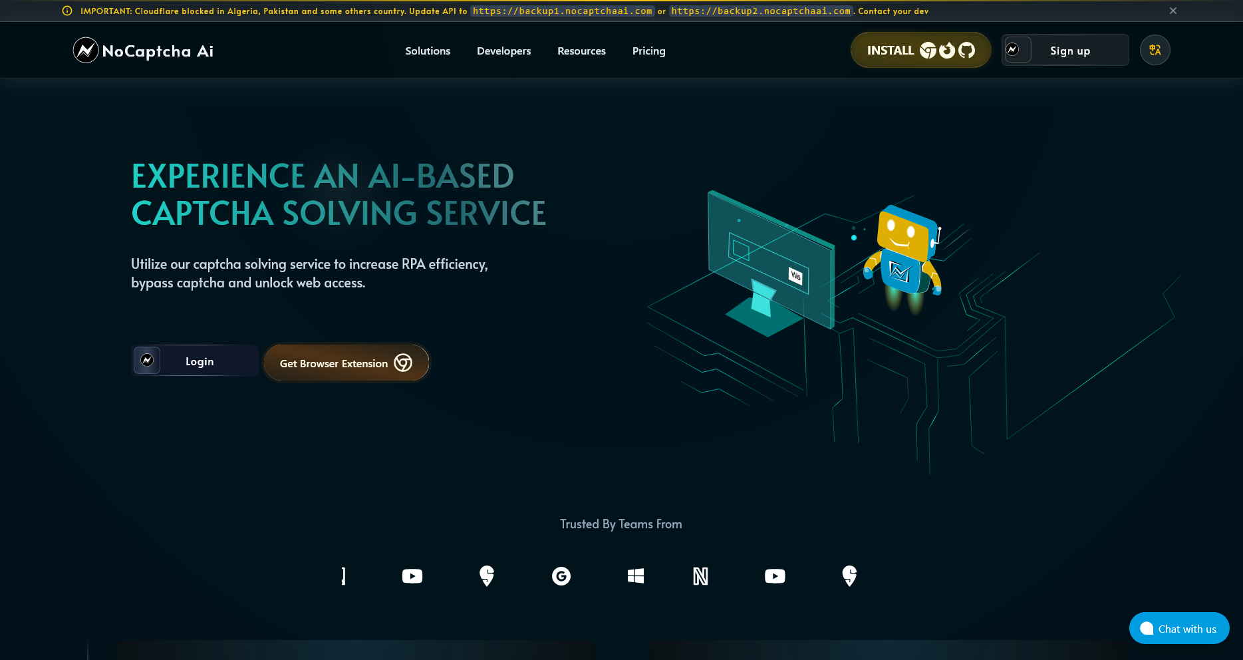Viewport: 1243px width, 660px height.
Task: Open the Solutions menu
Action: click(x=428, y=51)
